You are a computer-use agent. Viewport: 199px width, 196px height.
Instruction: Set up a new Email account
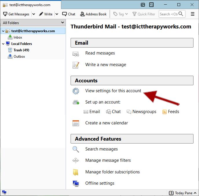click(x=92, y=112)
